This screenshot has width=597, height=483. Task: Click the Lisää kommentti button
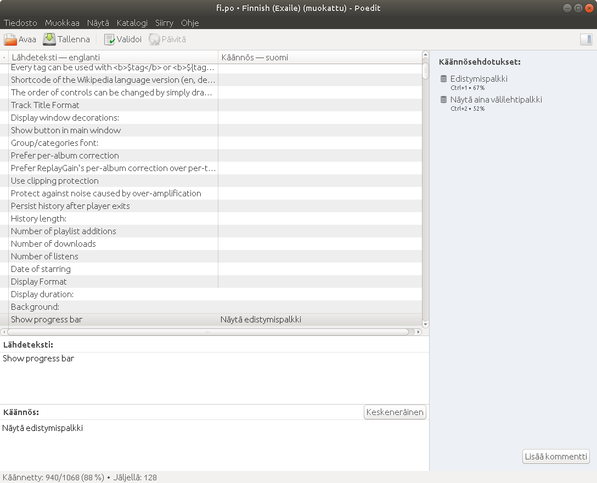pos(556,457)
